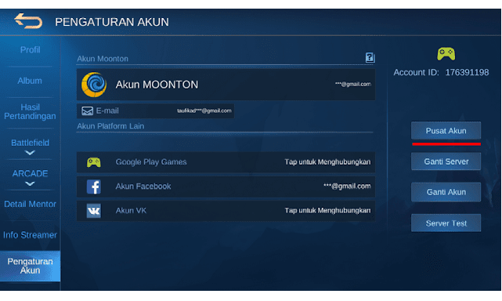Tap the Akun Facebook row email
The width and height of the screenshot is (502, 301).
point(347,187)
